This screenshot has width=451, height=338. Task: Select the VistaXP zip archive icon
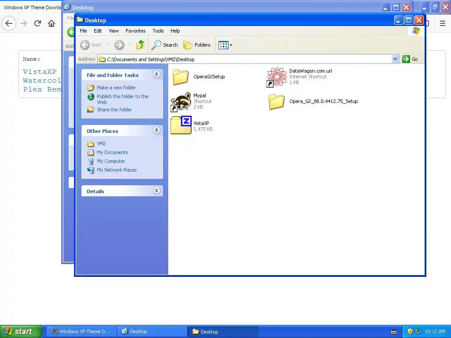click(x=181, y=125)
